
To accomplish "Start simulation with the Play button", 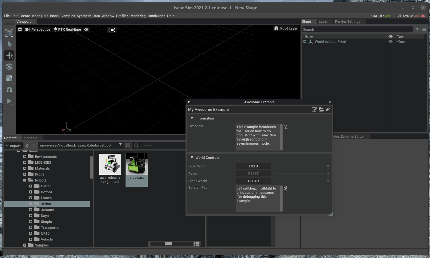I will pos(9,101).
